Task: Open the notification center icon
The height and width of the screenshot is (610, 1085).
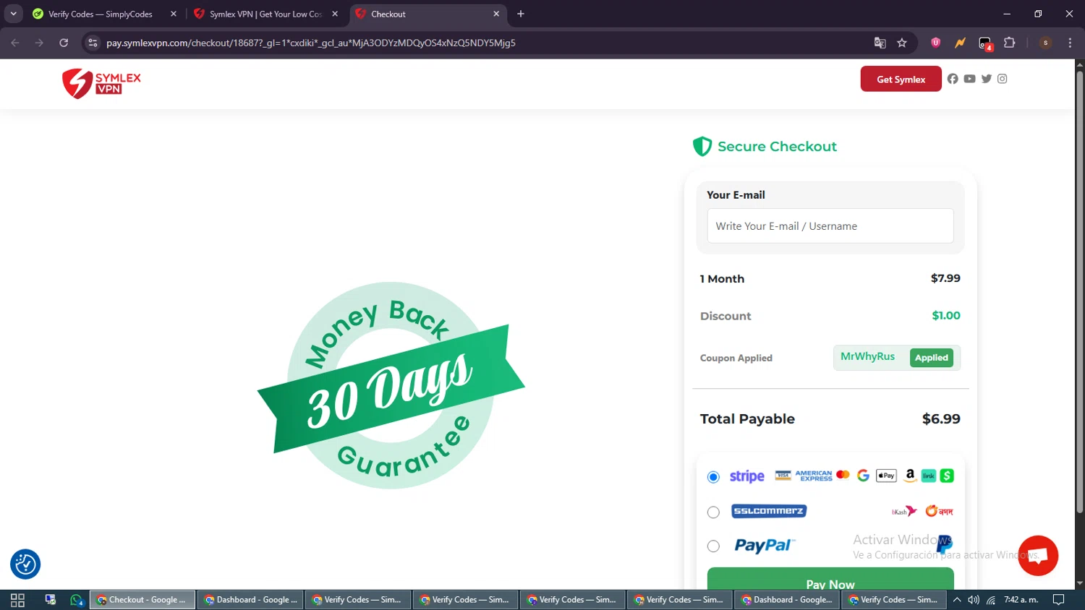Action: [1058, 600]
